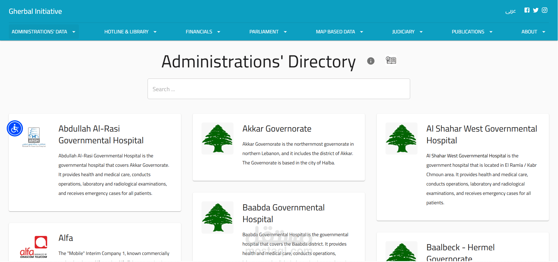Focus the directory Search field
The width and height of the screenshot is (558, 262).
click(x=279, y=89)
